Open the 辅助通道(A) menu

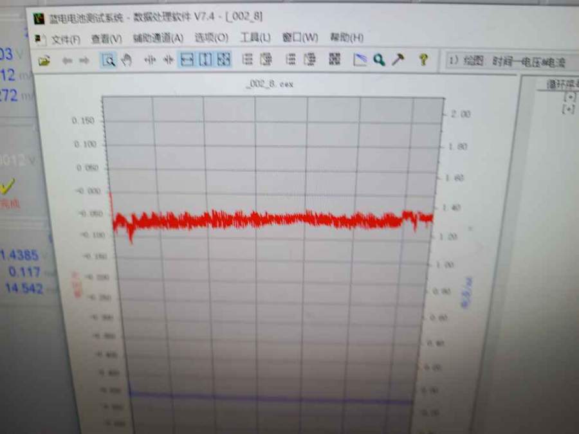tap(158, 39)
